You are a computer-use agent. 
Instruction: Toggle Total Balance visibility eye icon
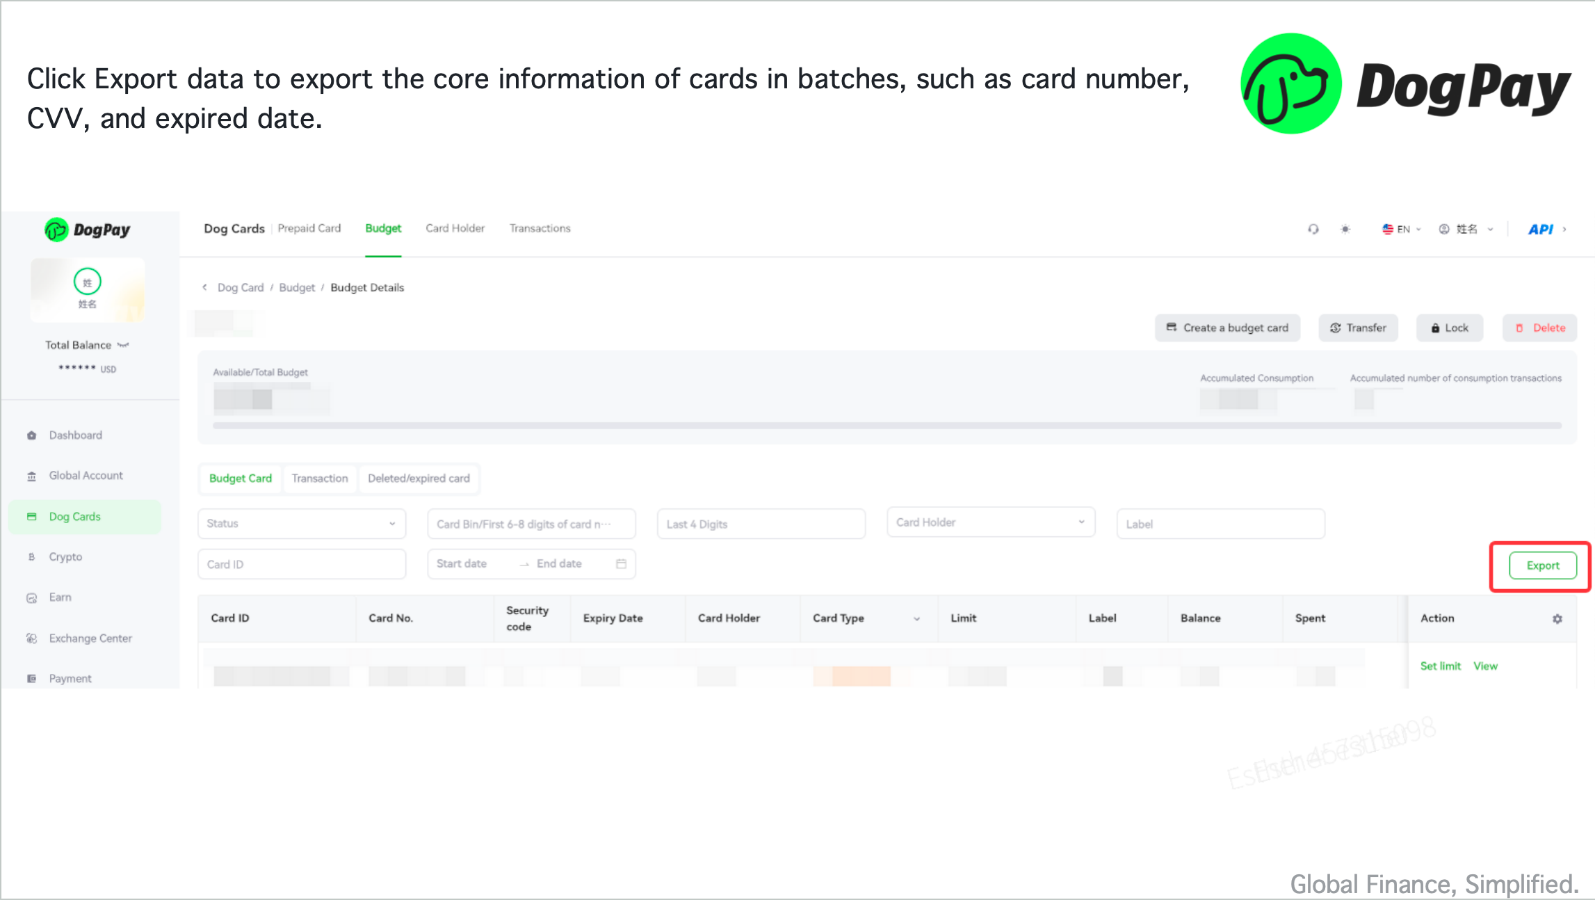click(123, 345)
